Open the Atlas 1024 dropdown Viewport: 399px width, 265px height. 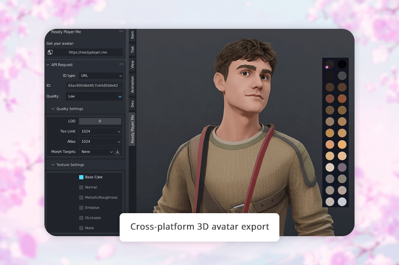pos(100,141)
